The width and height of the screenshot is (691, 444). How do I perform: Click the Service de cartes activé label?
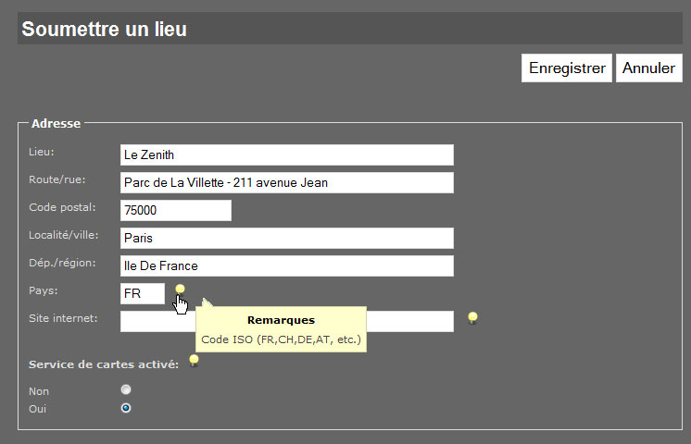pos(104,364)
